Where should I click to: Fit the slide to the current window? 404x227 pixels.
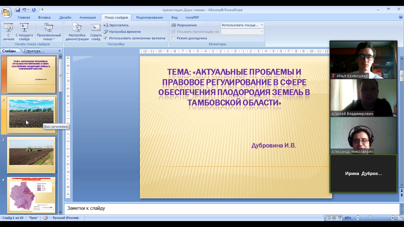coord(400,218)
